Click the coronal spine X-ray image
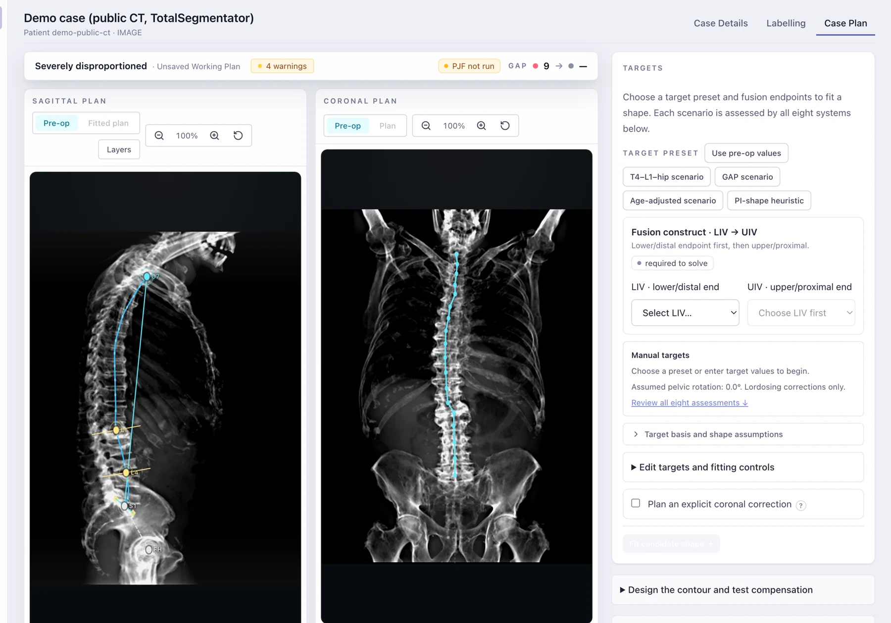 [456, 385]
